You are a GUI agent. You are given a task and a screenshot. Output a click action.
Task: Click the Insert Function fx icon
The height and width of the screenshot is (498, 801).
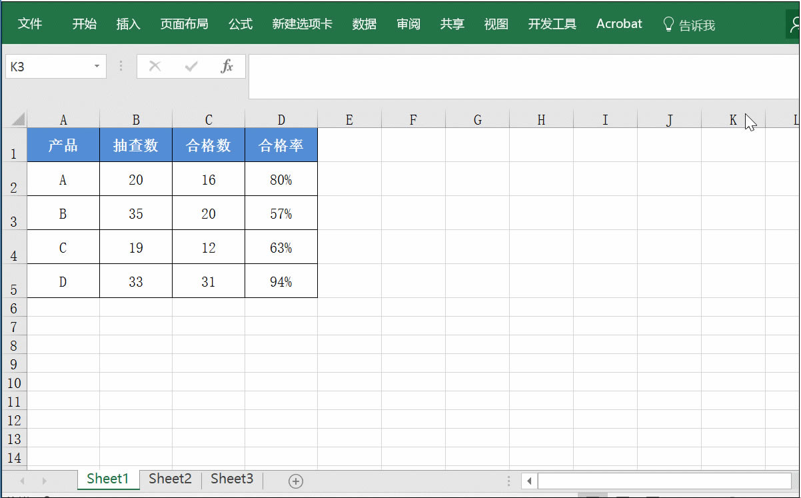point(228,66)
